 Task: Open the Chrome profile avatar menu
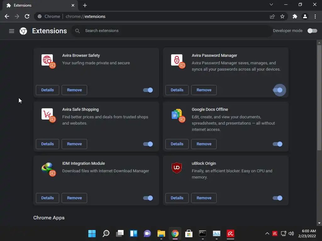pos(305,16)
